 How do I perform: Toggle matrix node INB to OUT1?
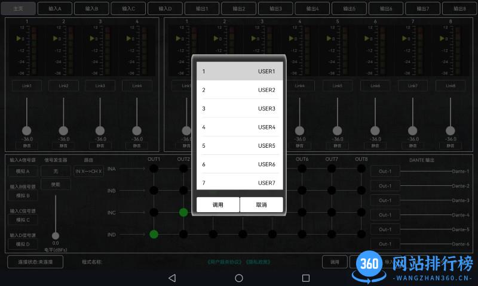coord(154,190)
